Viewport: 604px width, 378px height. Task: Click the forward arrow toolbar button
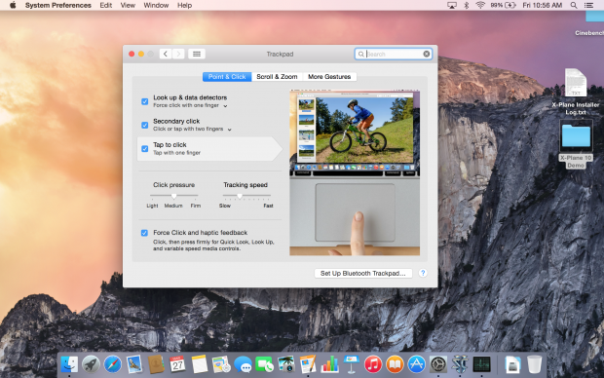point(178,54)
